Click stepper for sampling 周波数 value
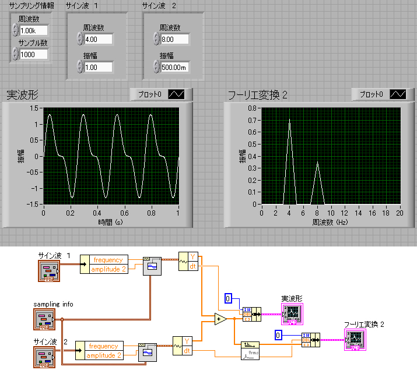Viewport: 417px width, 370px height. [x=15, y=30]
